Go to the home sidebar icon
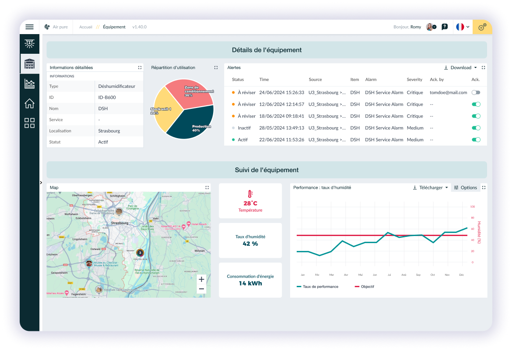This screenshot has width=512, height=351. [x=29, y=104]
